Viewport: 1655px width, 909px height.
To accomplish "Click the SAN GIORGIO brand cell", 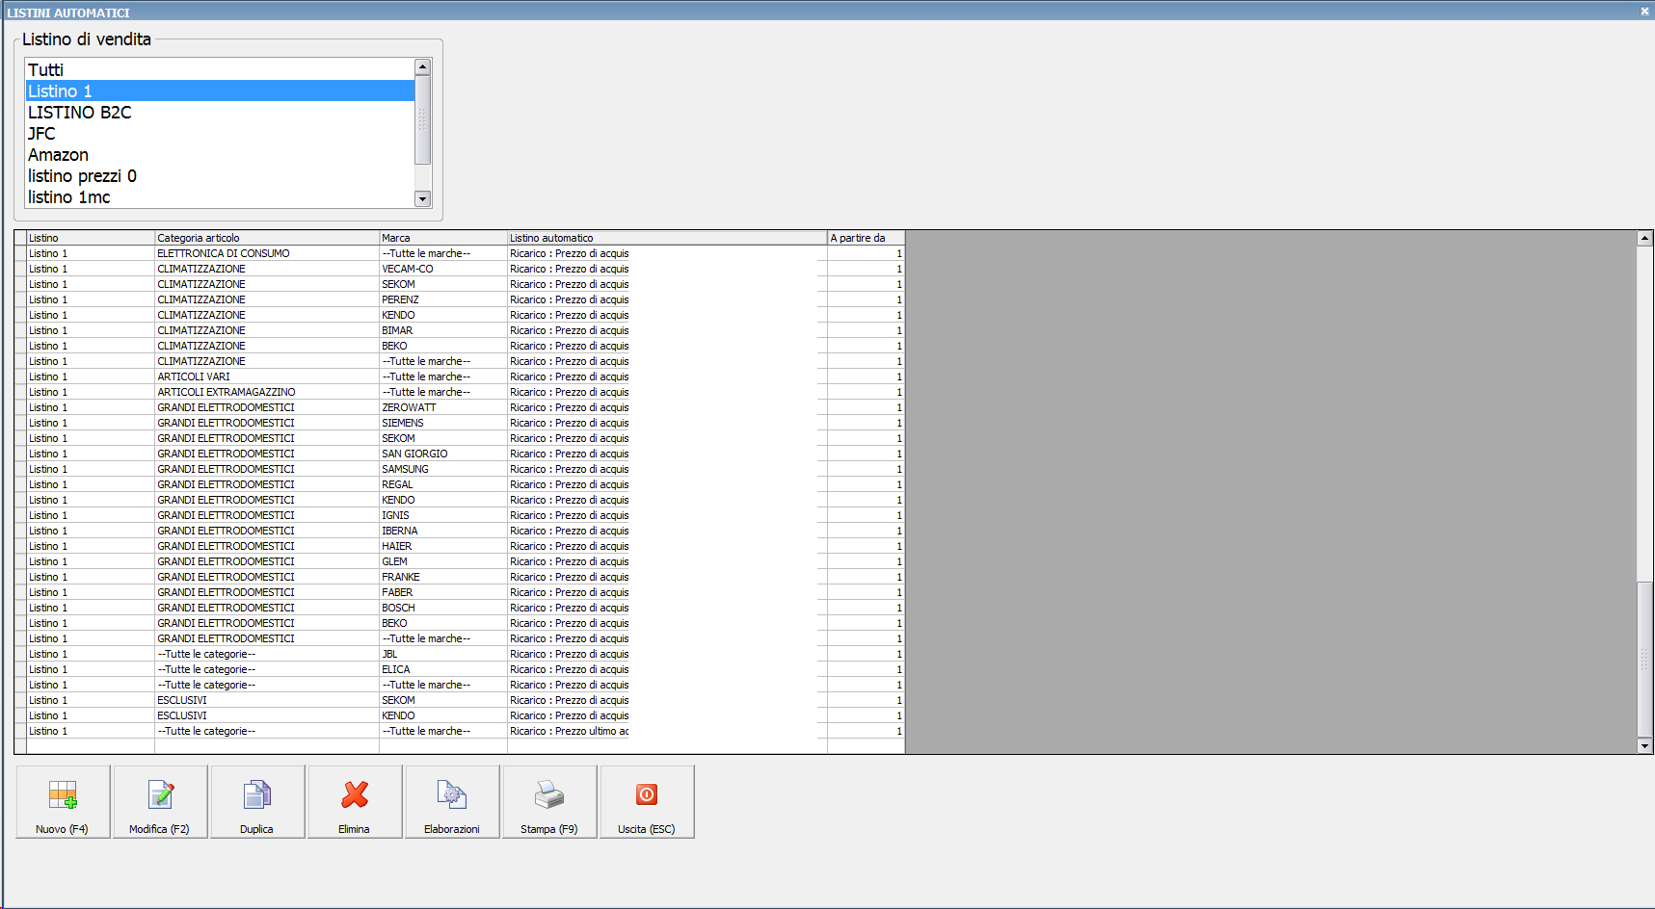I will tap(443, 454).
